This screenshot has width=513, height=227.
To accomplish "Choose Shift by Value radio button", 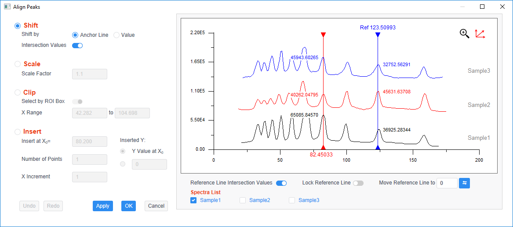I will [116, 35].
